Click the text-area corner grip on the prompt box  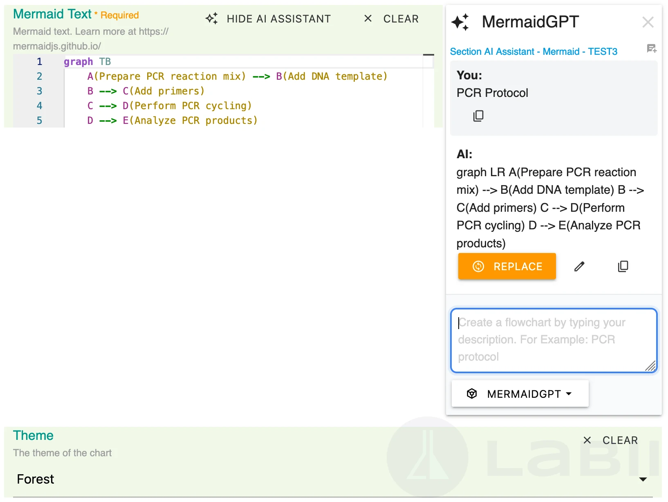tap(650, 366)
